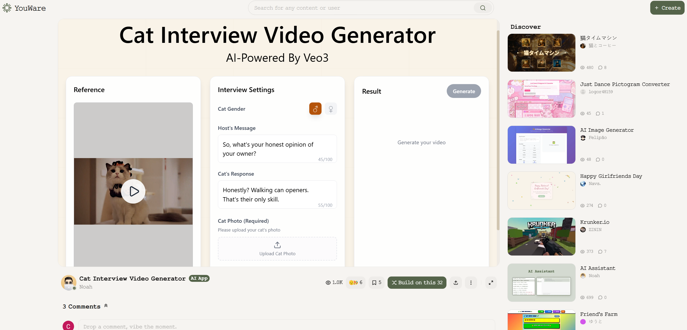Click author ゆうと purple avatar
The width and height of the screenshot is (687, 330).
click(583, 322)
